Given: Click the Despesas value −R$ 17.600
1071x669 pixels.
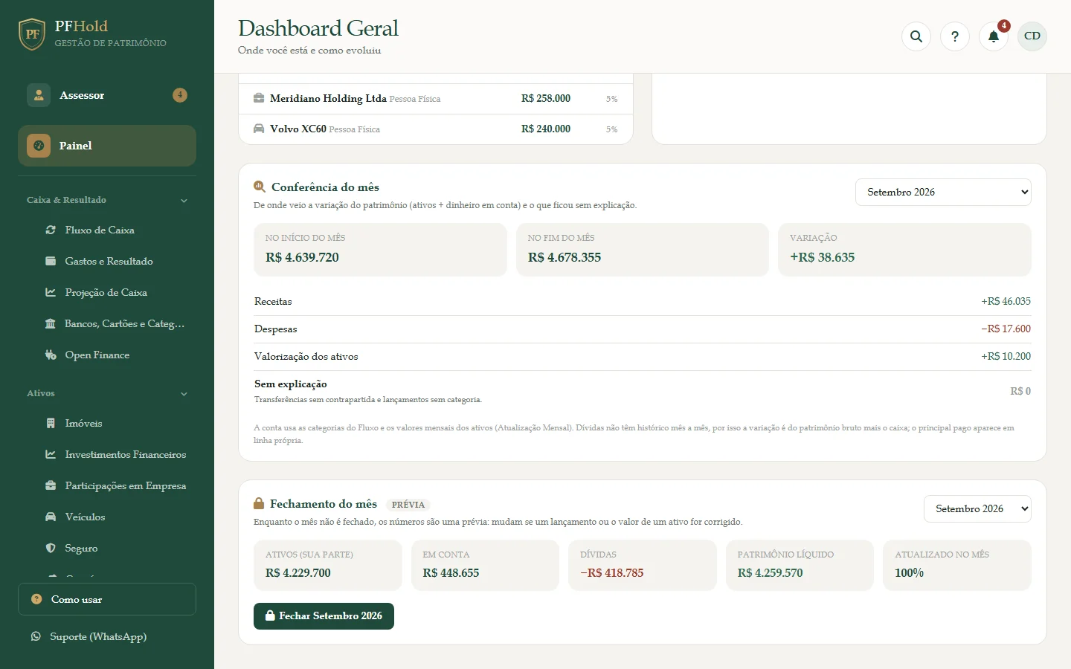Looking at the screenshot, I should click(x=1006, y=329).
